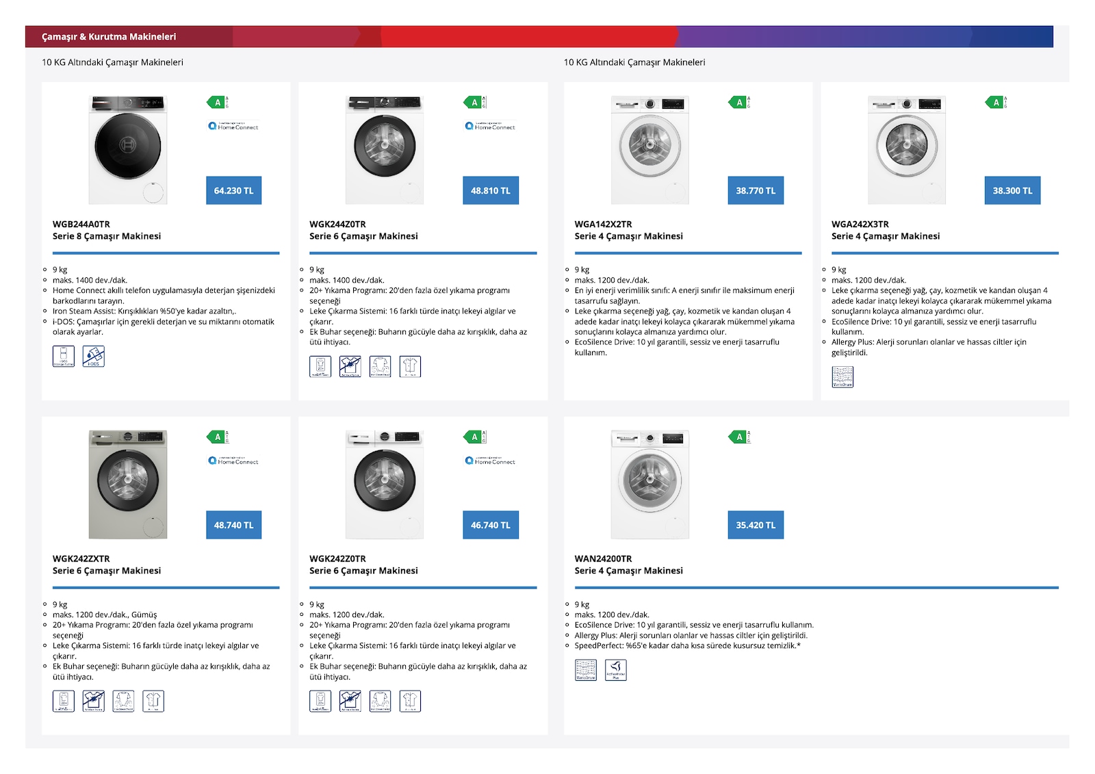Click the stain-removal shirt icon under WGK242Z0TR
This screenshot has height=774, width=1095.
[x=350, y=701]
